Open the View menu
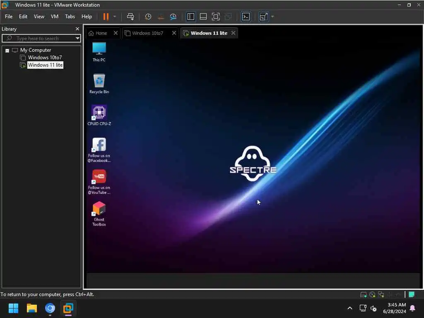Screen dimensions: 424x318 39,17
